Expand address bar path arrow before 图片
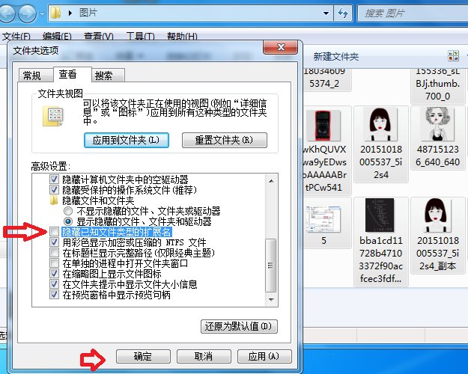The width and height of the screenshot is (468, 374). 70,13
